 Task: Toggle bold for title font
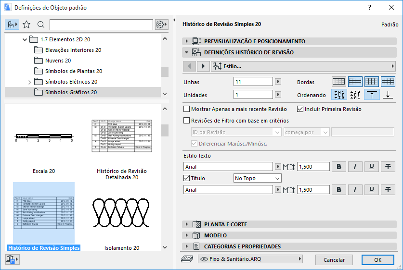coord(339,190)
